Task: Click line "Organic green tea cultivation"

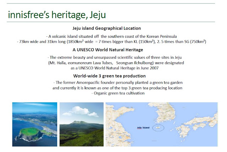Action: pos(118,93)
